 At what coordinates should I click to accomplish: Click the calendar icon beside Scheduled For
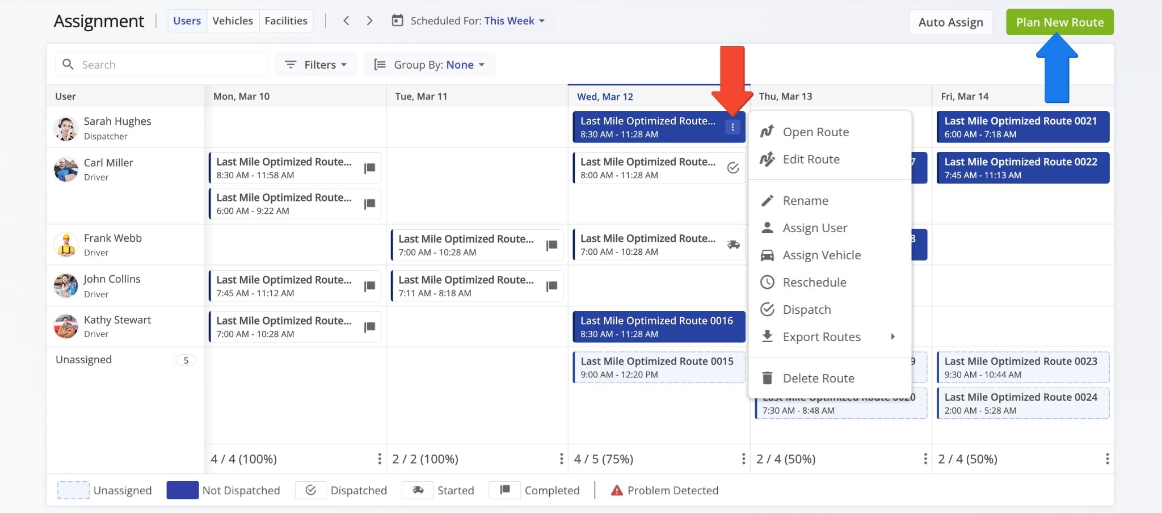(x=398, y=20)
